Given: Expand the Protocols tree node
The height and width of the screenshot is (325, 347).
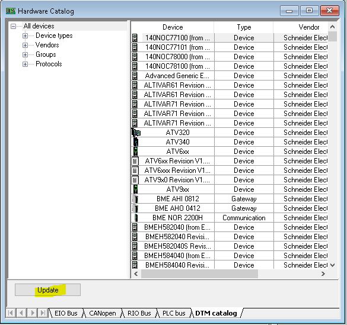Looking at the screenshot, I should [26, 64].
